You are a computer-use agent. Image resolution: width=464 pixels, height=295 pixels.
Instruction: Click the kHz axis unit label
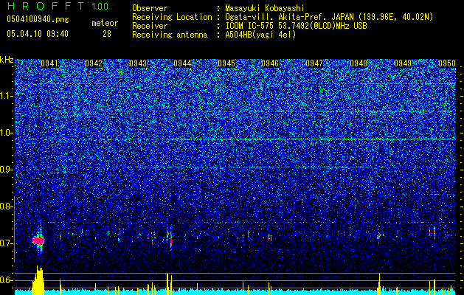click(7, 60)
